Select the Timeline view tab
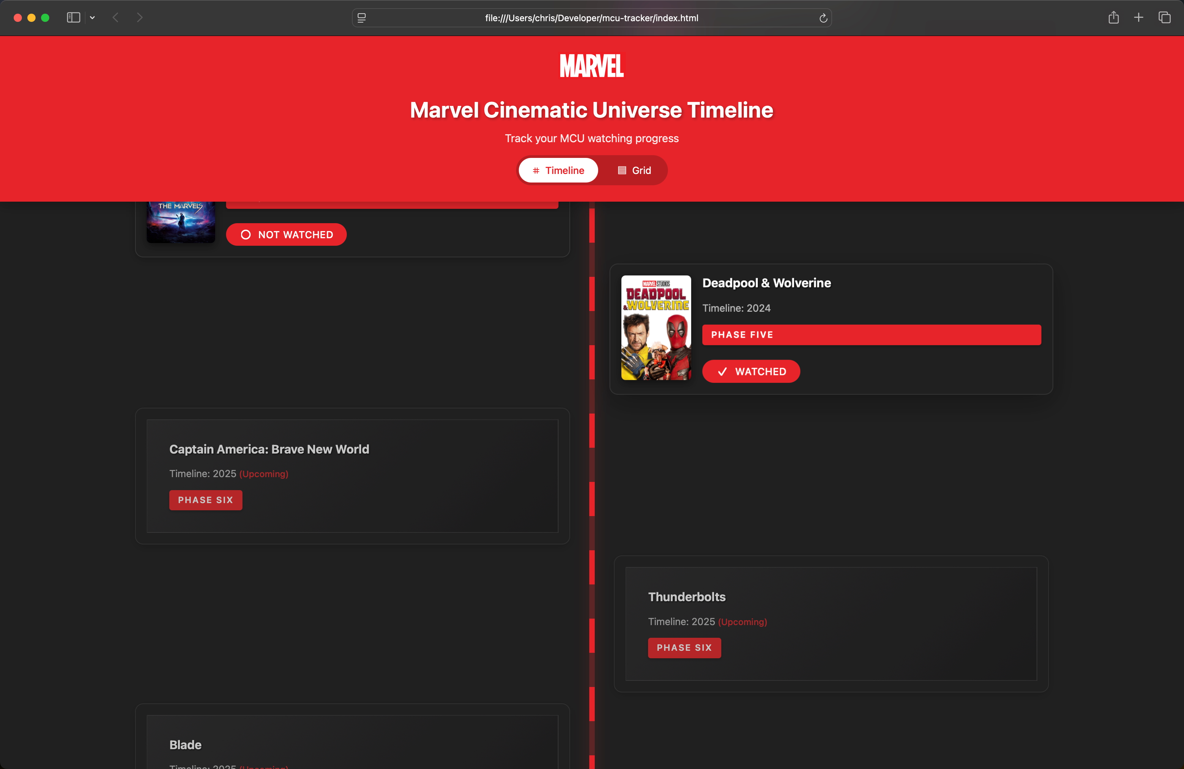The width and height of the screenshot is (1184, 769). 558,171
